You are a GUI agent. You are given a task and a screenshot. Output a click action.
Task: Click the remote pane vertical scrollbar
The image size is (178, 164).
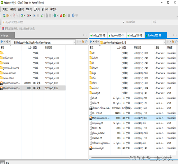point(177,107)
